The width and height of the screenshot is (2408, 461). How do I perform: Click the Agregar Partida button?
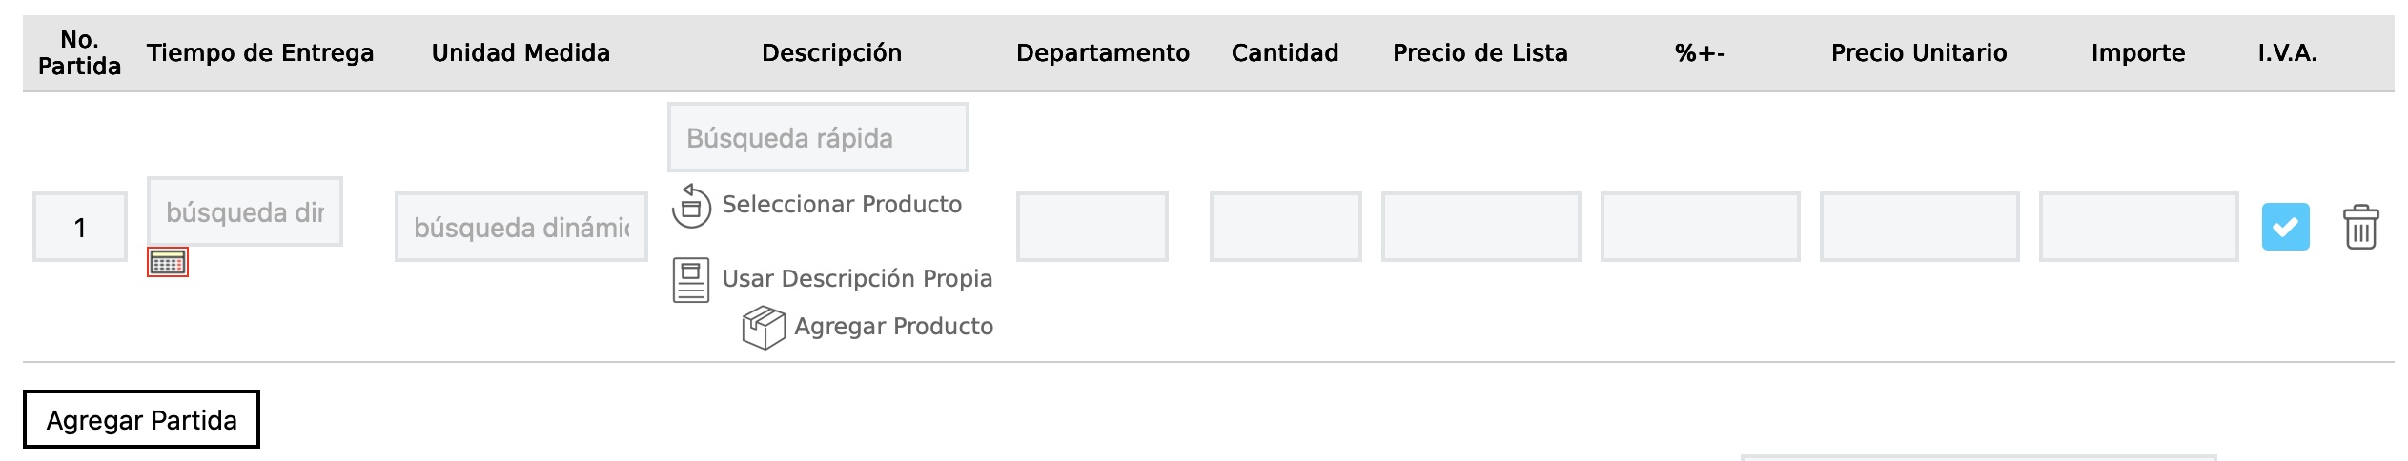point(141,419)
